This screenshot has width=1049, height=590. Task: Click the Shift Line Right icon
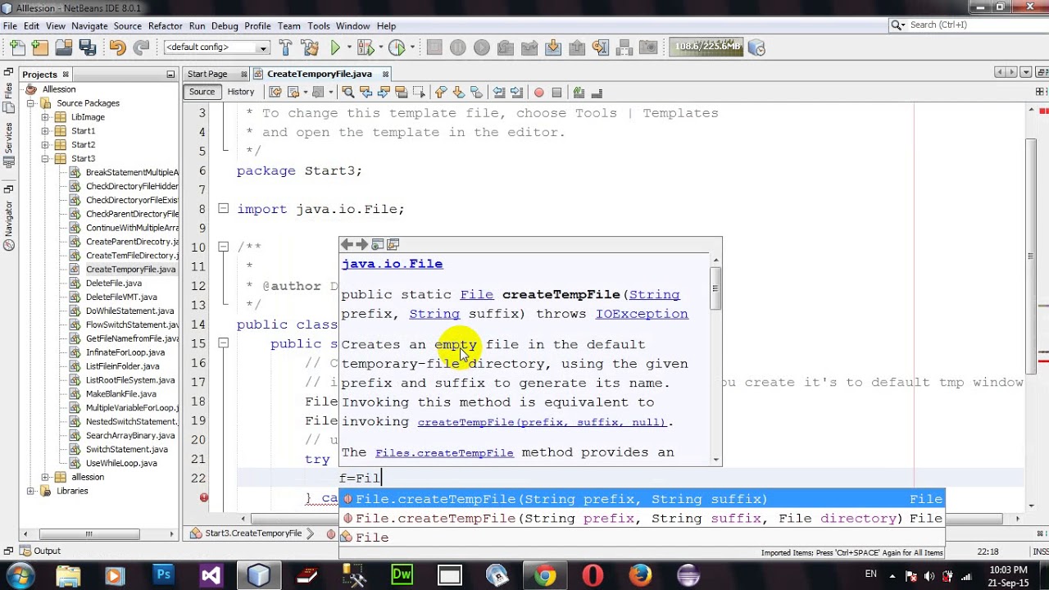coord(516,92)
